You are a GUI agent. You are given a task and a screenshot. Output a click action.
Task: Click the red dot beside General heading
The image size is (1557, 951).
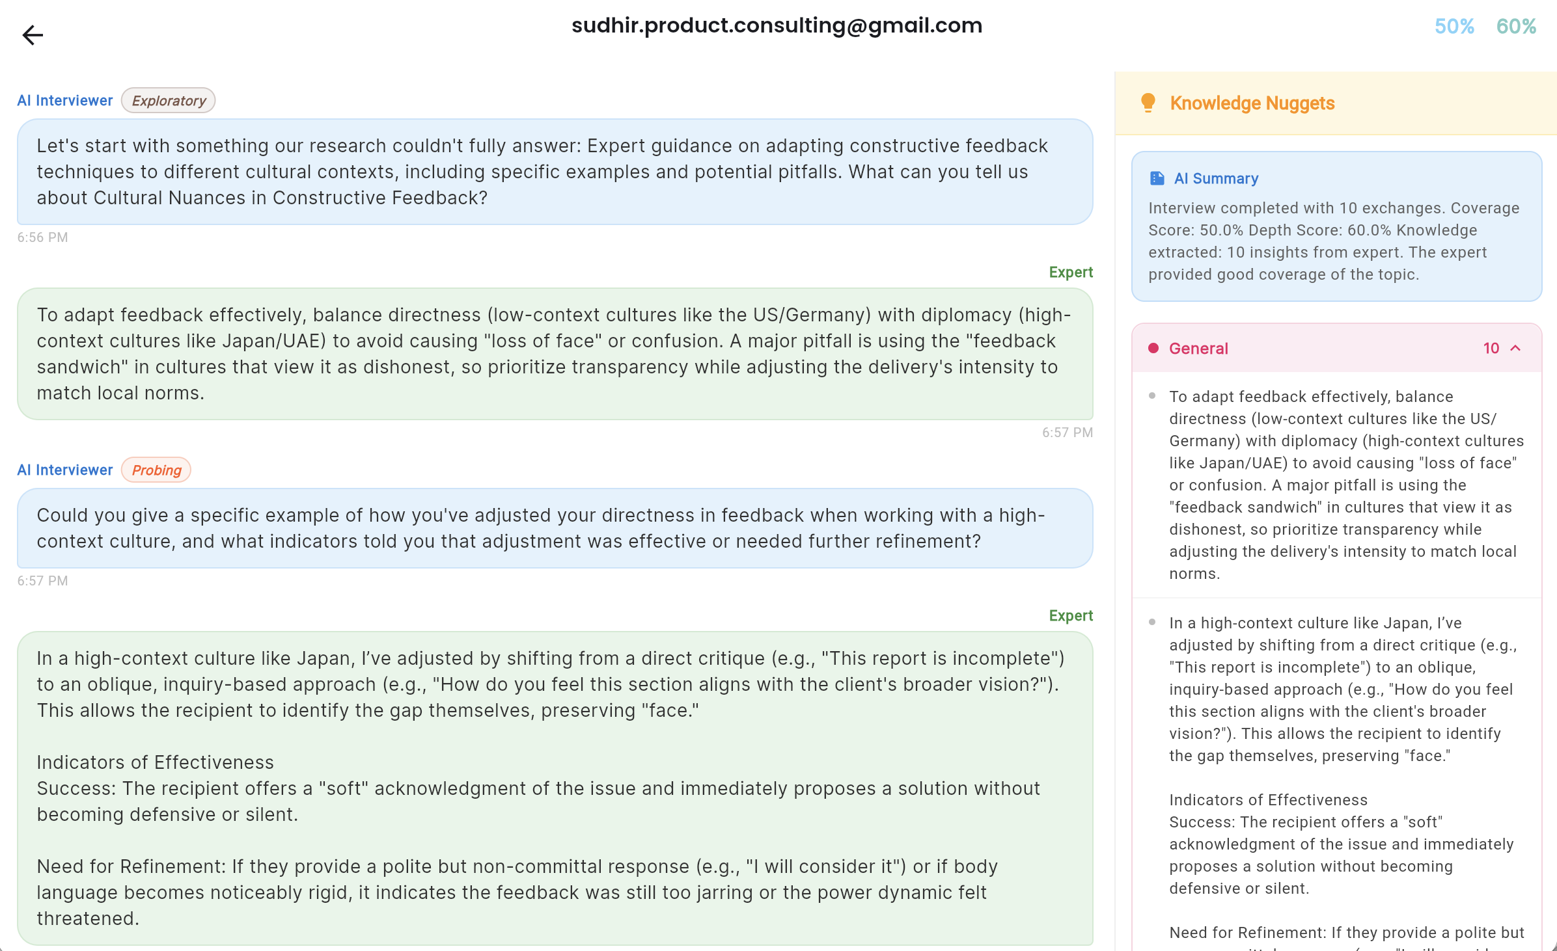pos(1152,348)
